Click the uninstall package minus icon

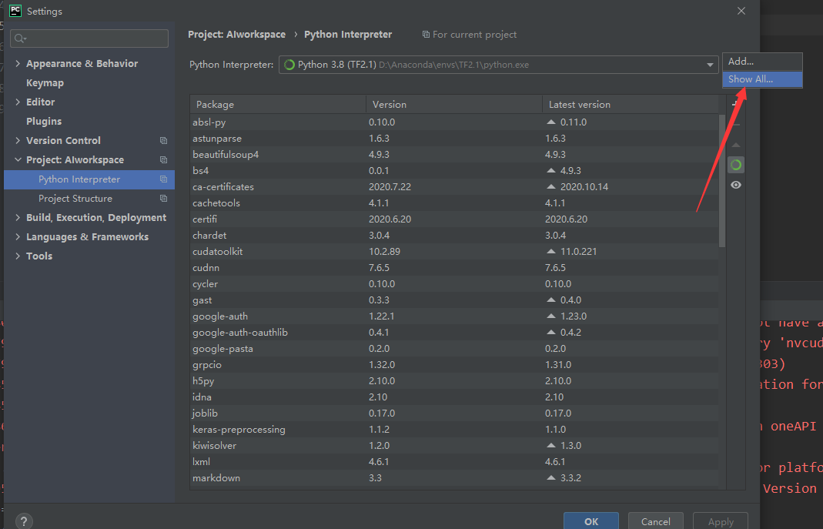(736, 125)
